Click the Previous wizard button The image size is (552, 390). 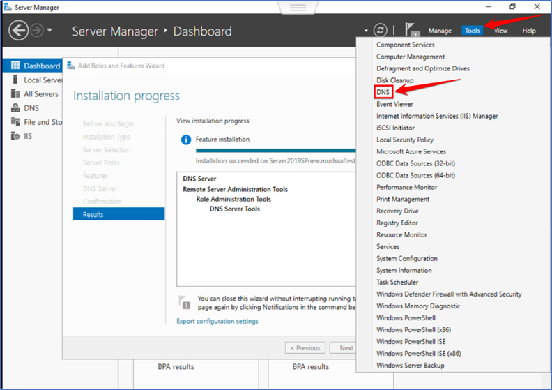point(305,348)
